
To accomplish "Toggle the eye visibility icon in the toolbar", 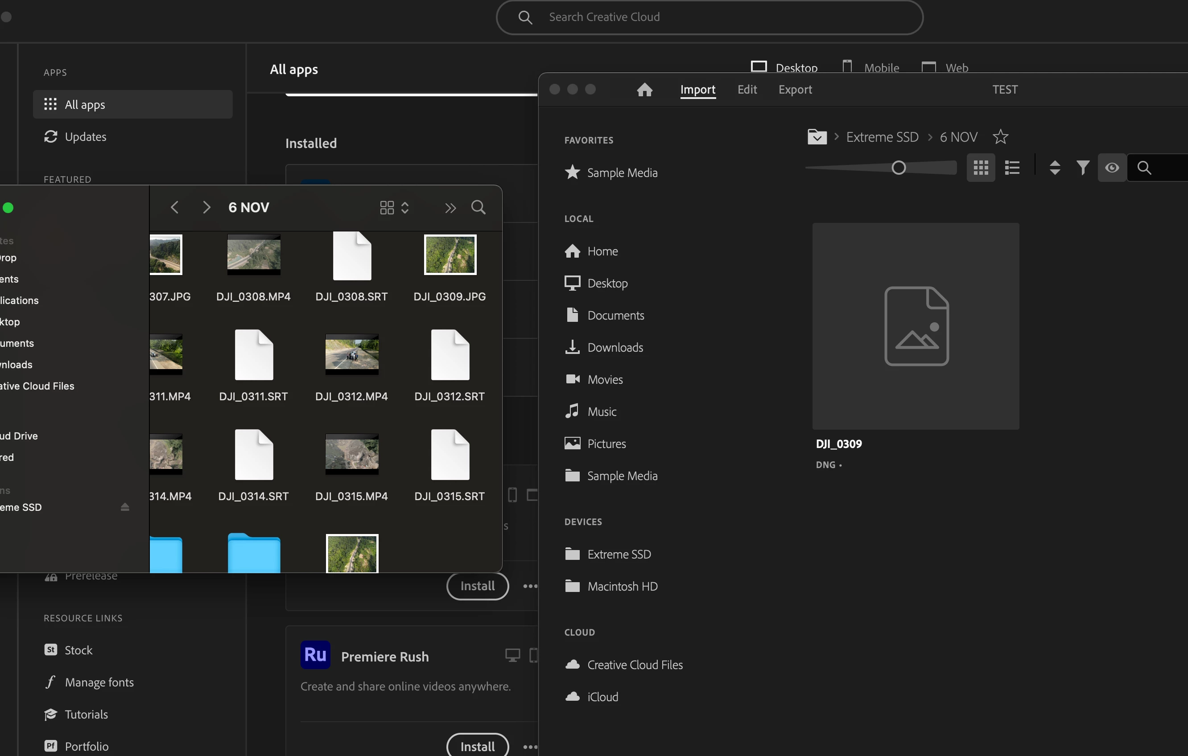I will tap(1112, 168).
